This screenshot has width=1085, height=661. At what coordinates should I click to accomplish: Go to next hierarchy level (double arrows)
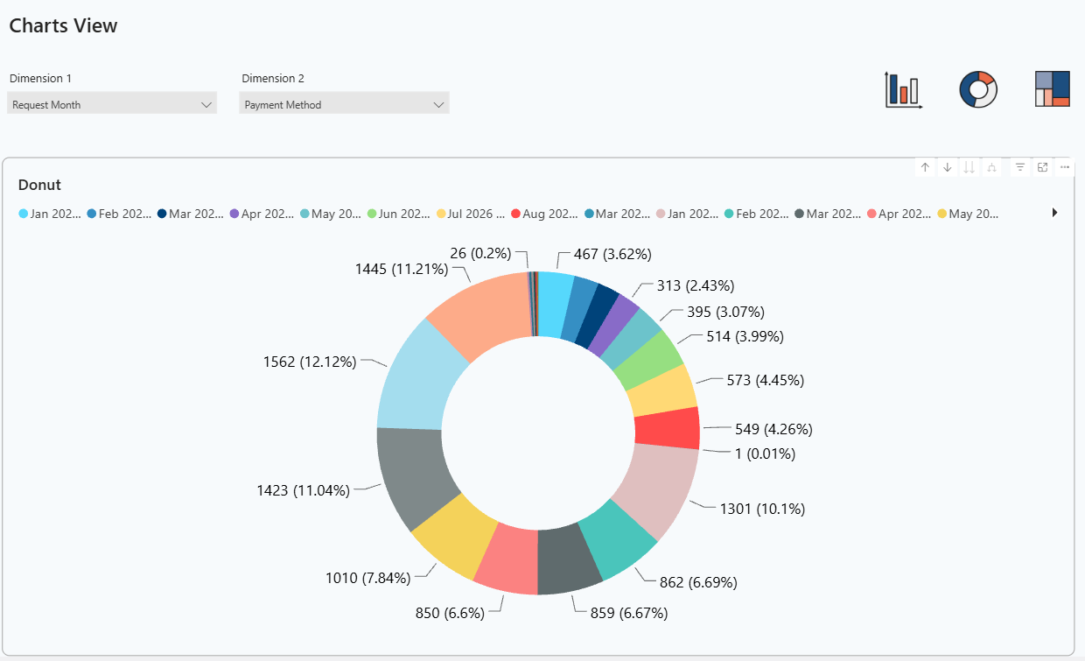coord(969,167)
